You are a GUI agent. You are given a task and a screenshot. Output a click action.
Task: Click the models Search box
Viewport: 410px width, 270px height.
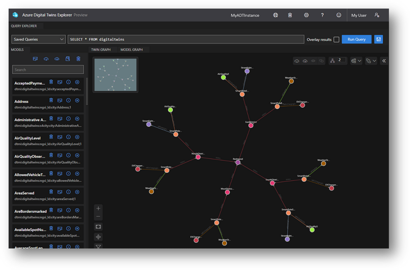coord(48,70)
